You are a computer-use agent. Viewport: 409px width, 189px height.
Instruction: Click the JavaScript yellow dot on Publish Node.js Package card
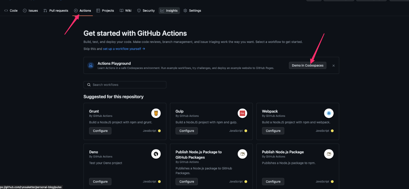pos(332,182)
